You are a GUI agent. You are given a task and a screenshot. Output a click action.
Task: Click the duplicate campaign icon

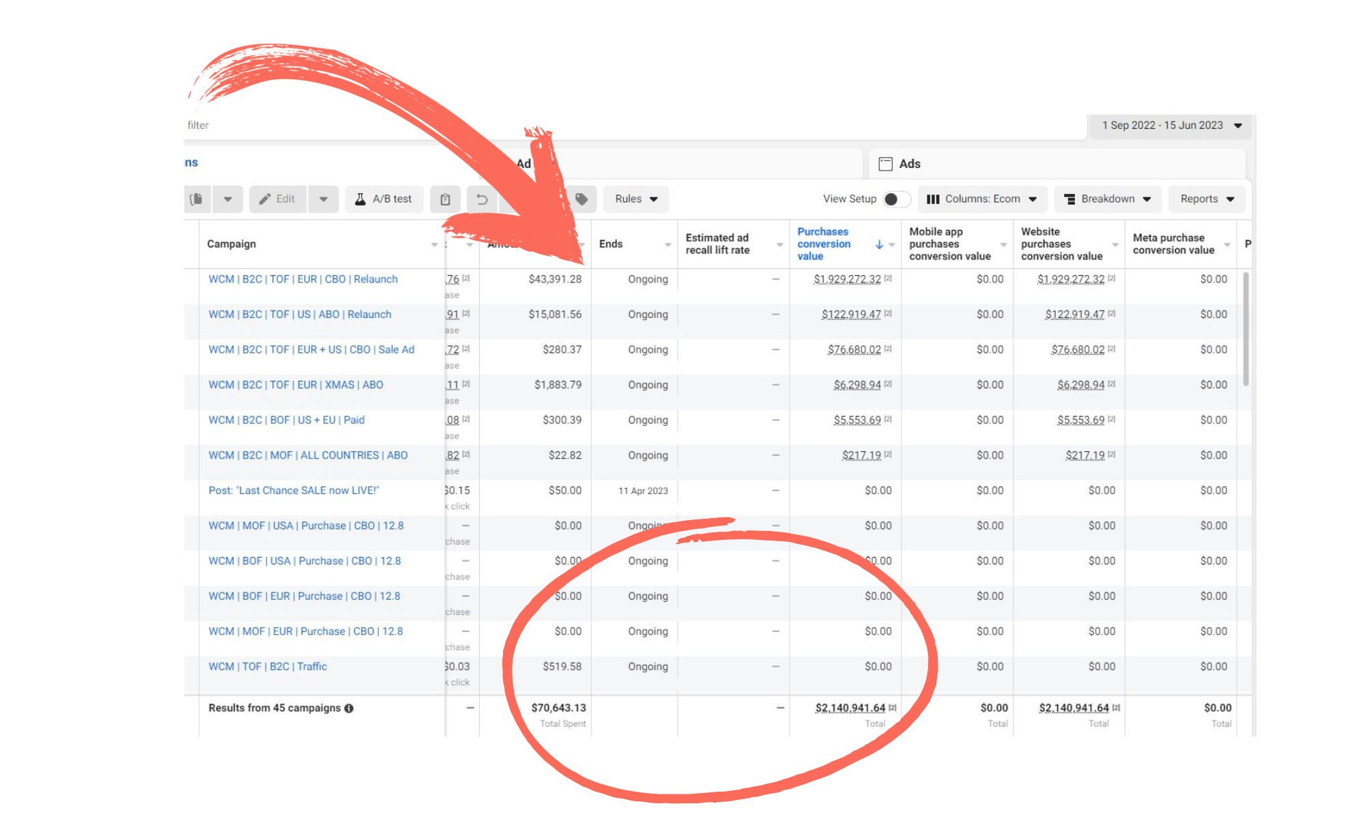coord(197,199)
